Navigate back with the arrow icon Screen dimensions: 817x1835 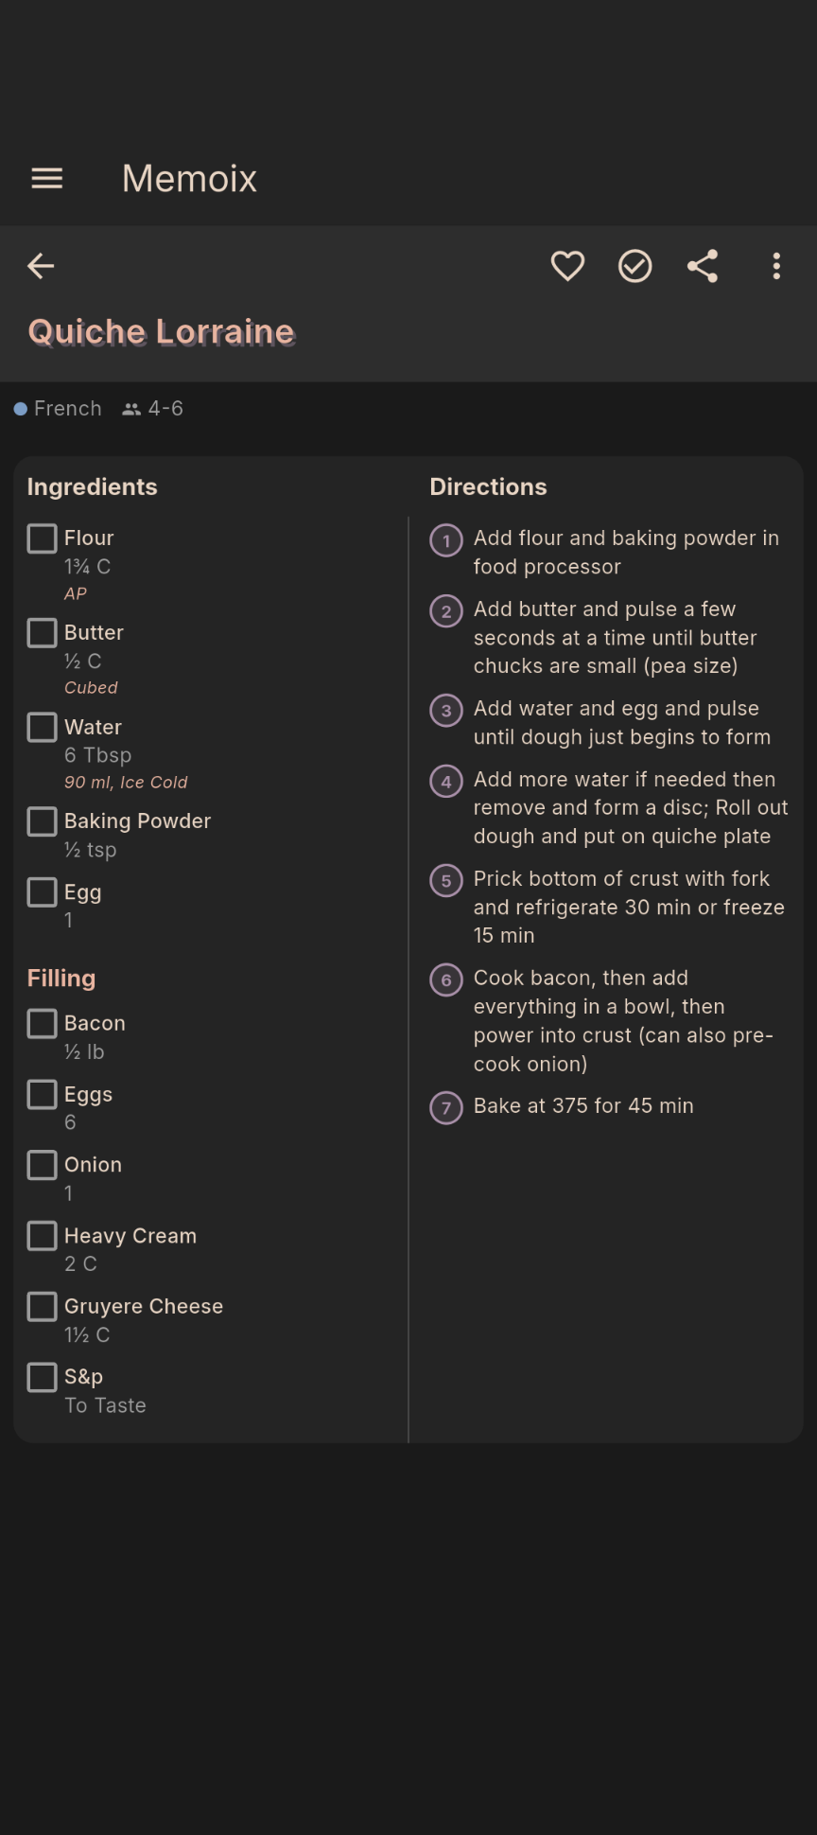pos(41,266)
